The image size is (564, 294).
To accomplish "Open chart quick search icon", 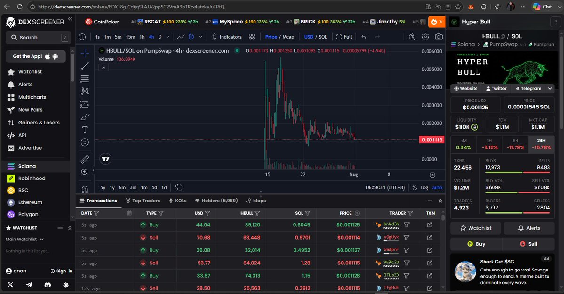I will click(x=412, y=37).
